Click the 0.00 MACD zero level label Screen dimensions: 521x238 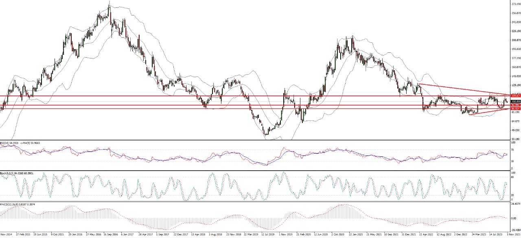514,218
